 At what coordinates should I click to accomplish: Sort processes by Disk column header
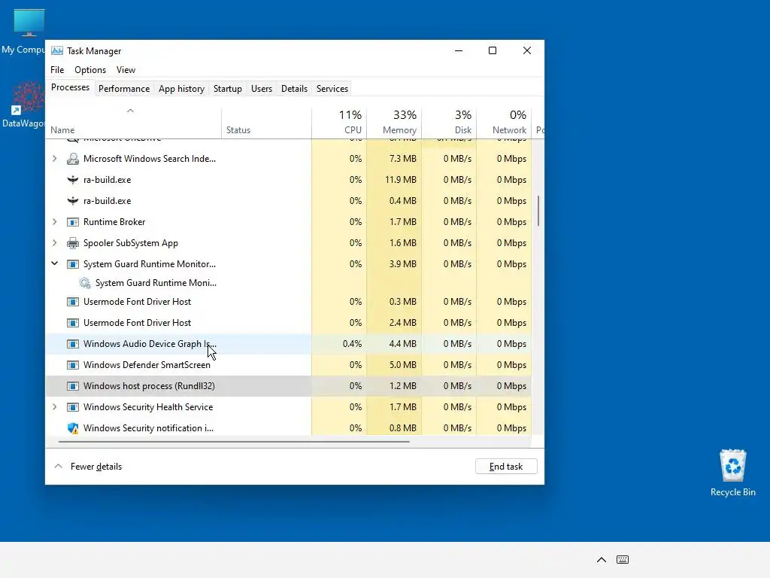[450, 122]
